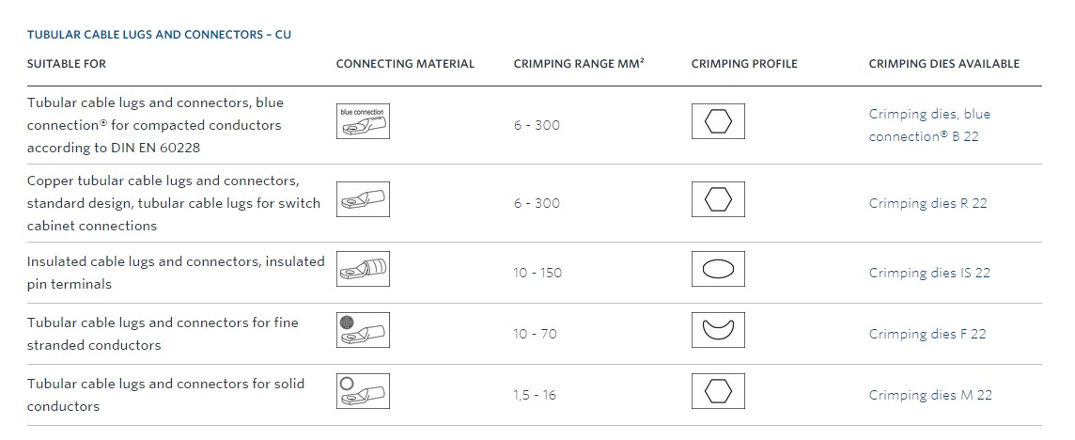Screen dimensions: 1075x440
Task: Click the hexagon profile icon for standard design
Action: click(718, 199)
